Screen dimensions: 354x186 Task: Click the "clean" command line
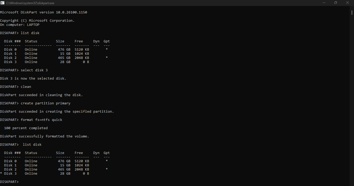click(x=26, y=87)
